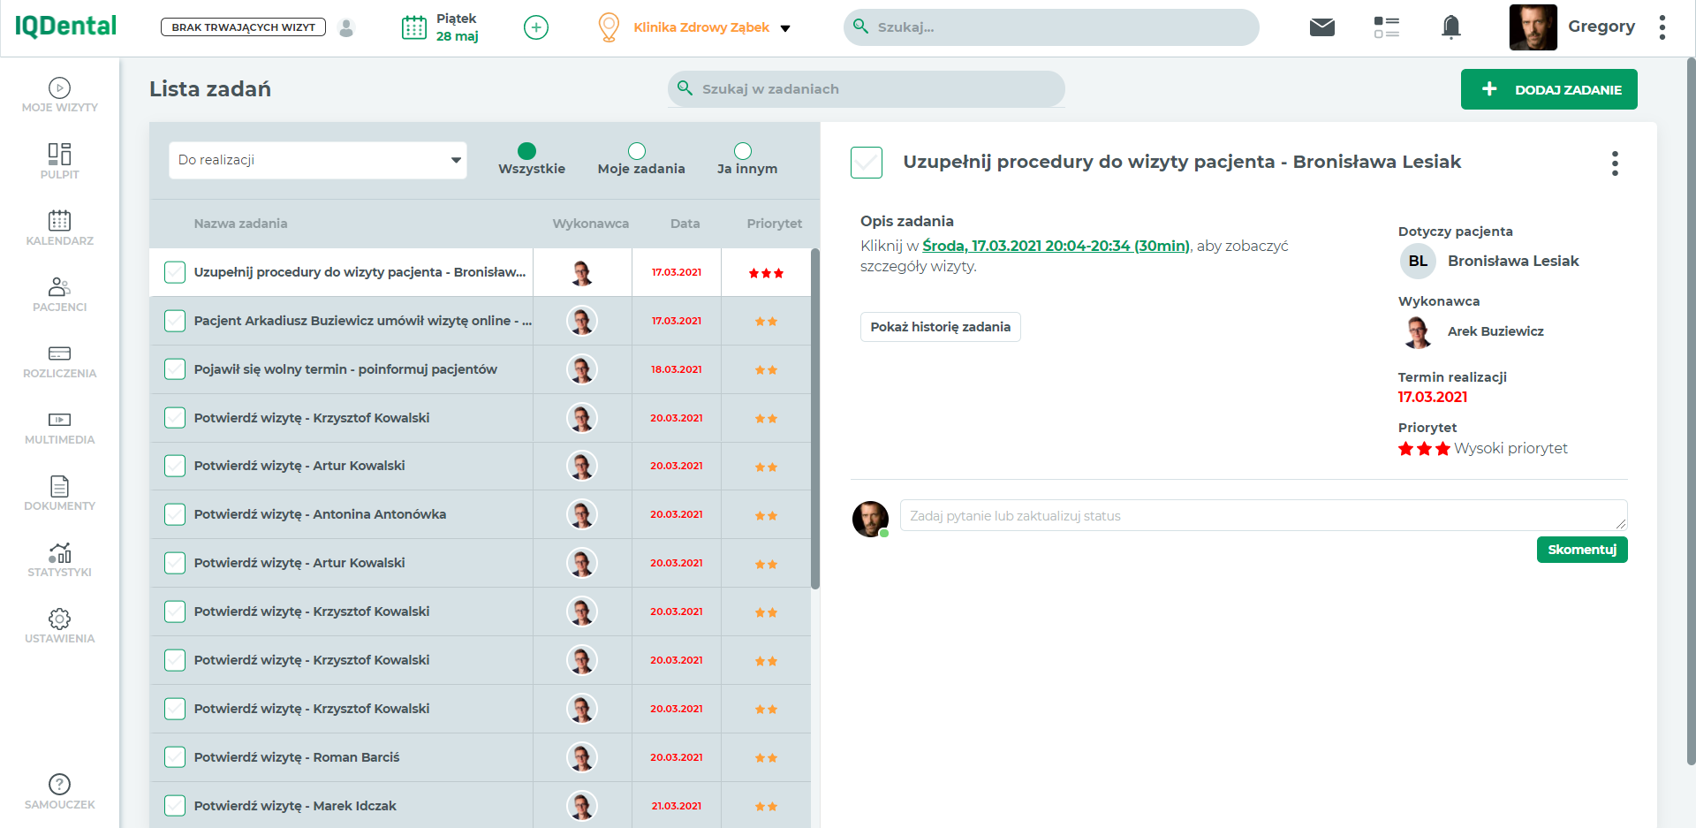Sort by Nazwa zadania column

240,224
